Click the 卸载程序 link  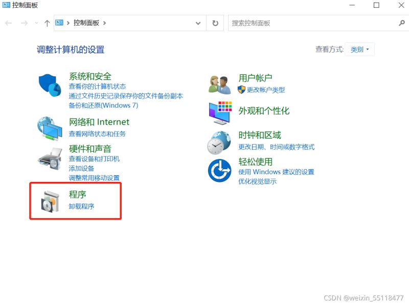pyautogui.click(x=81, y=206)
